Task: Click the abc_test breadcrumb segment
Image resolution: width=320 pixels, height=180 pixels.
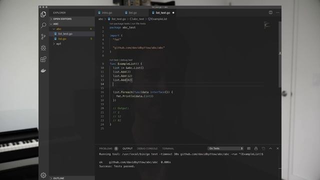Action: click(136, 19)
